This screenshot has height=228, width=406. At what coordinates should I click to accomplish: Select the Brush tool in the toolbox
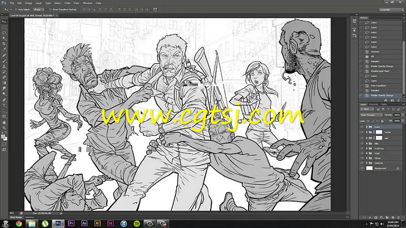4,61
